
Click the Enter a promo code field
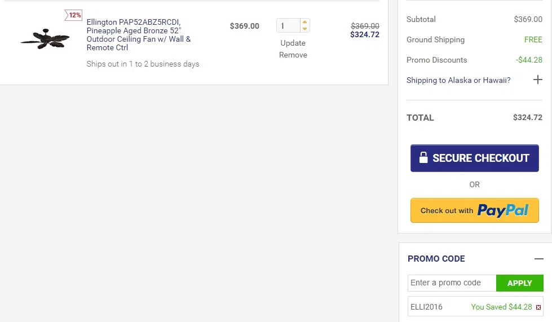click(452, 283)
